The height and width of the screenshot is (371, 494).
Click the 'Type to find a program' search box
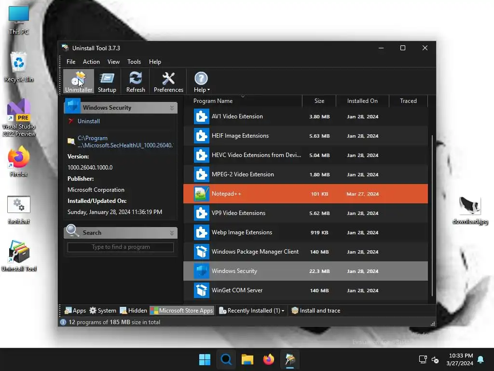tap(120, 247)
